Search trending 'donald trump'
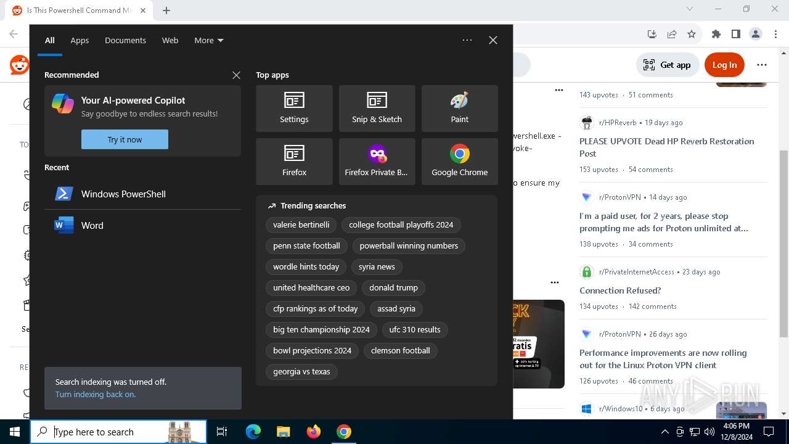The height and width of the screenshot is (444, 789). 393,288
